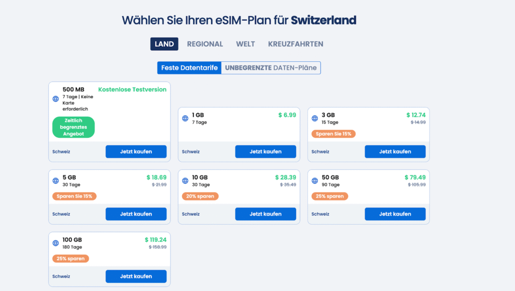Viewport: 515px width, 291px height.
Task: Click the globe icon on the 50 GB plan
Action: (x=314, y=180)
